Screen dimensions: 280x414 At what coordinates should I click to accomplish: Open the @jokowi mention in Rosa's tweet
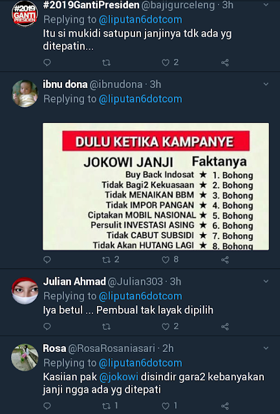pos(119,376)
